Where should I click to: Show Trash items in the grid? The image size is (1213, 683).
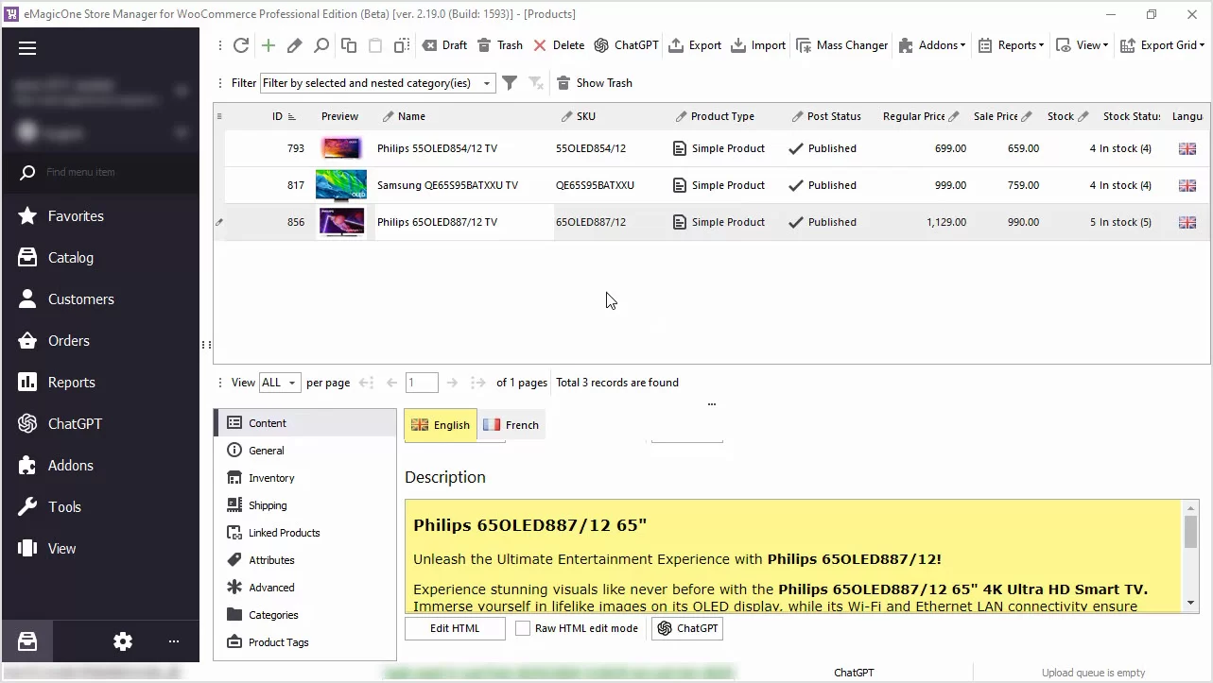594,83
